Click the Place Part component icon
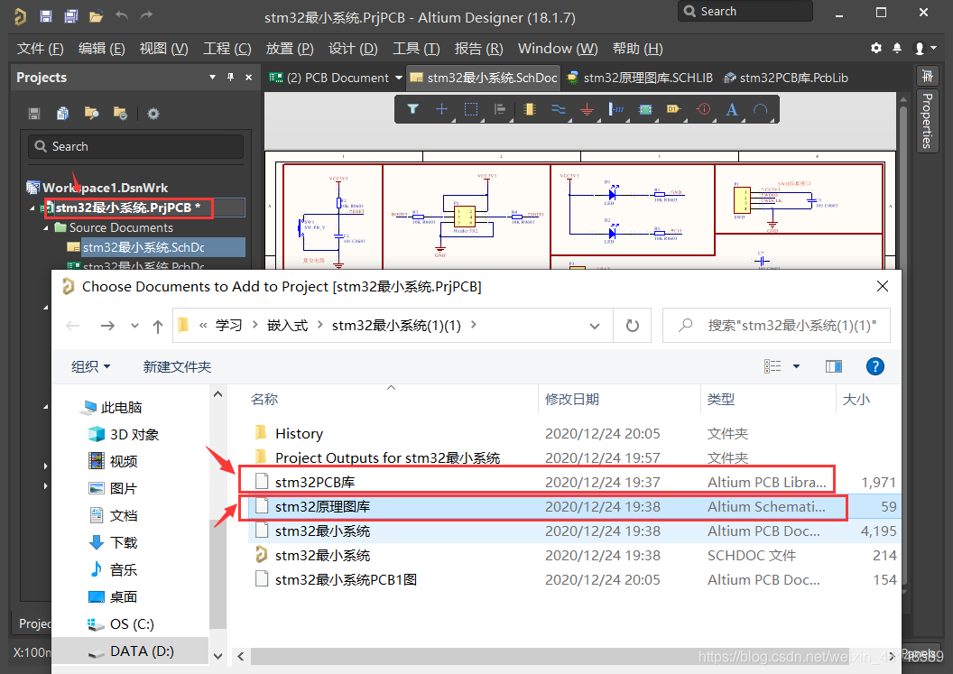953x674 pixels. (529, 109)
